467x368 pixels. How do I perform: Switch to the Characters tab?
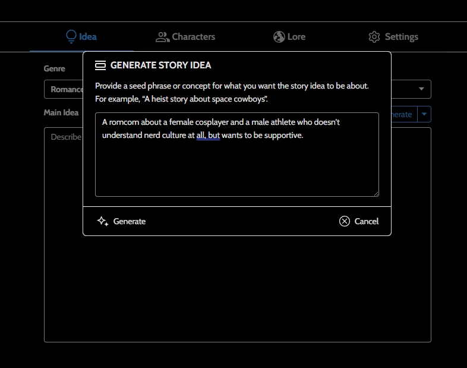pyautogui.click(x=193, y=37)
